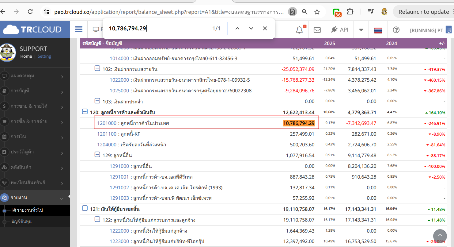Open the media control icon in the browser toolbar

[371, 12]
